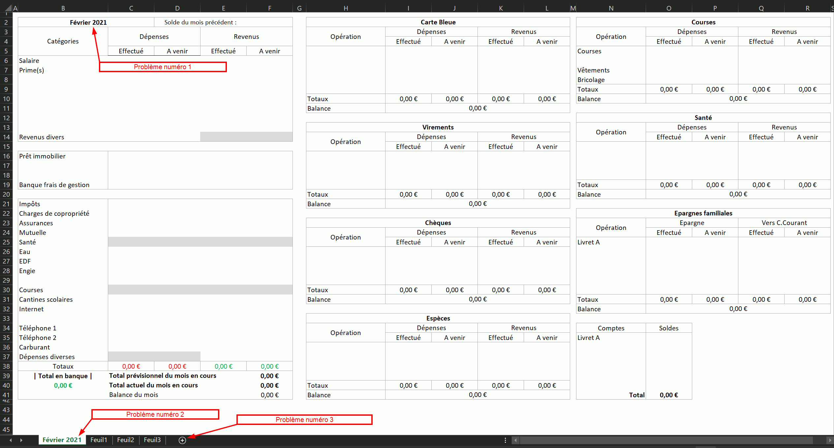The image size is (834, 448).
Task: Select row 14 header
Action: pyautogui.click(x=6, y=137)
